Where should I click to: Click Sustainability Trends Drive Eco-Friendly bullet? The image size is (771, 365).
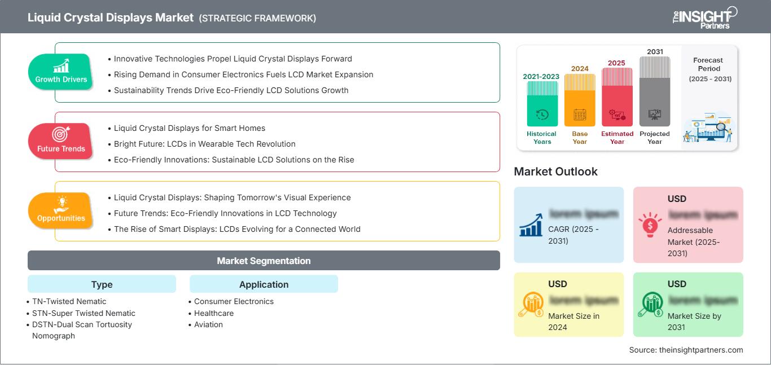pyautogui.click(x=231, y=90)
